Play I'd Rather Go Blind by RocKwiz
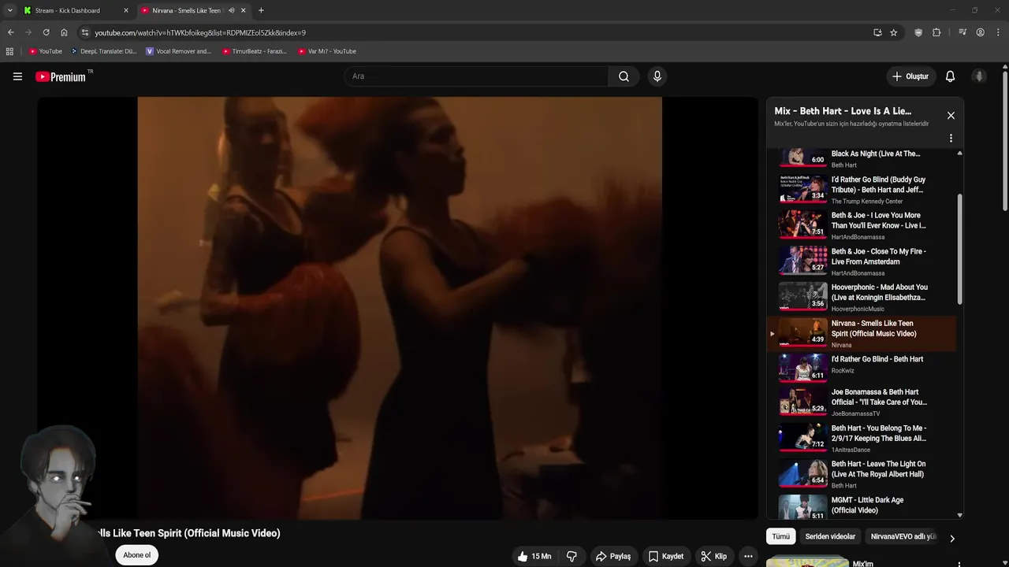Image resolution: width=1009 pixels, height=567 pixels. [862, 369]
